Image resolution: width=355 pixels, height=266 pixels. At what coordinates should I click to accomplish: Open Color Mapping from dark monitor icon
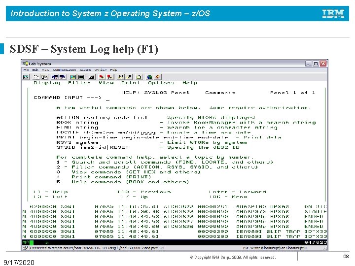[x=81, y=77]
